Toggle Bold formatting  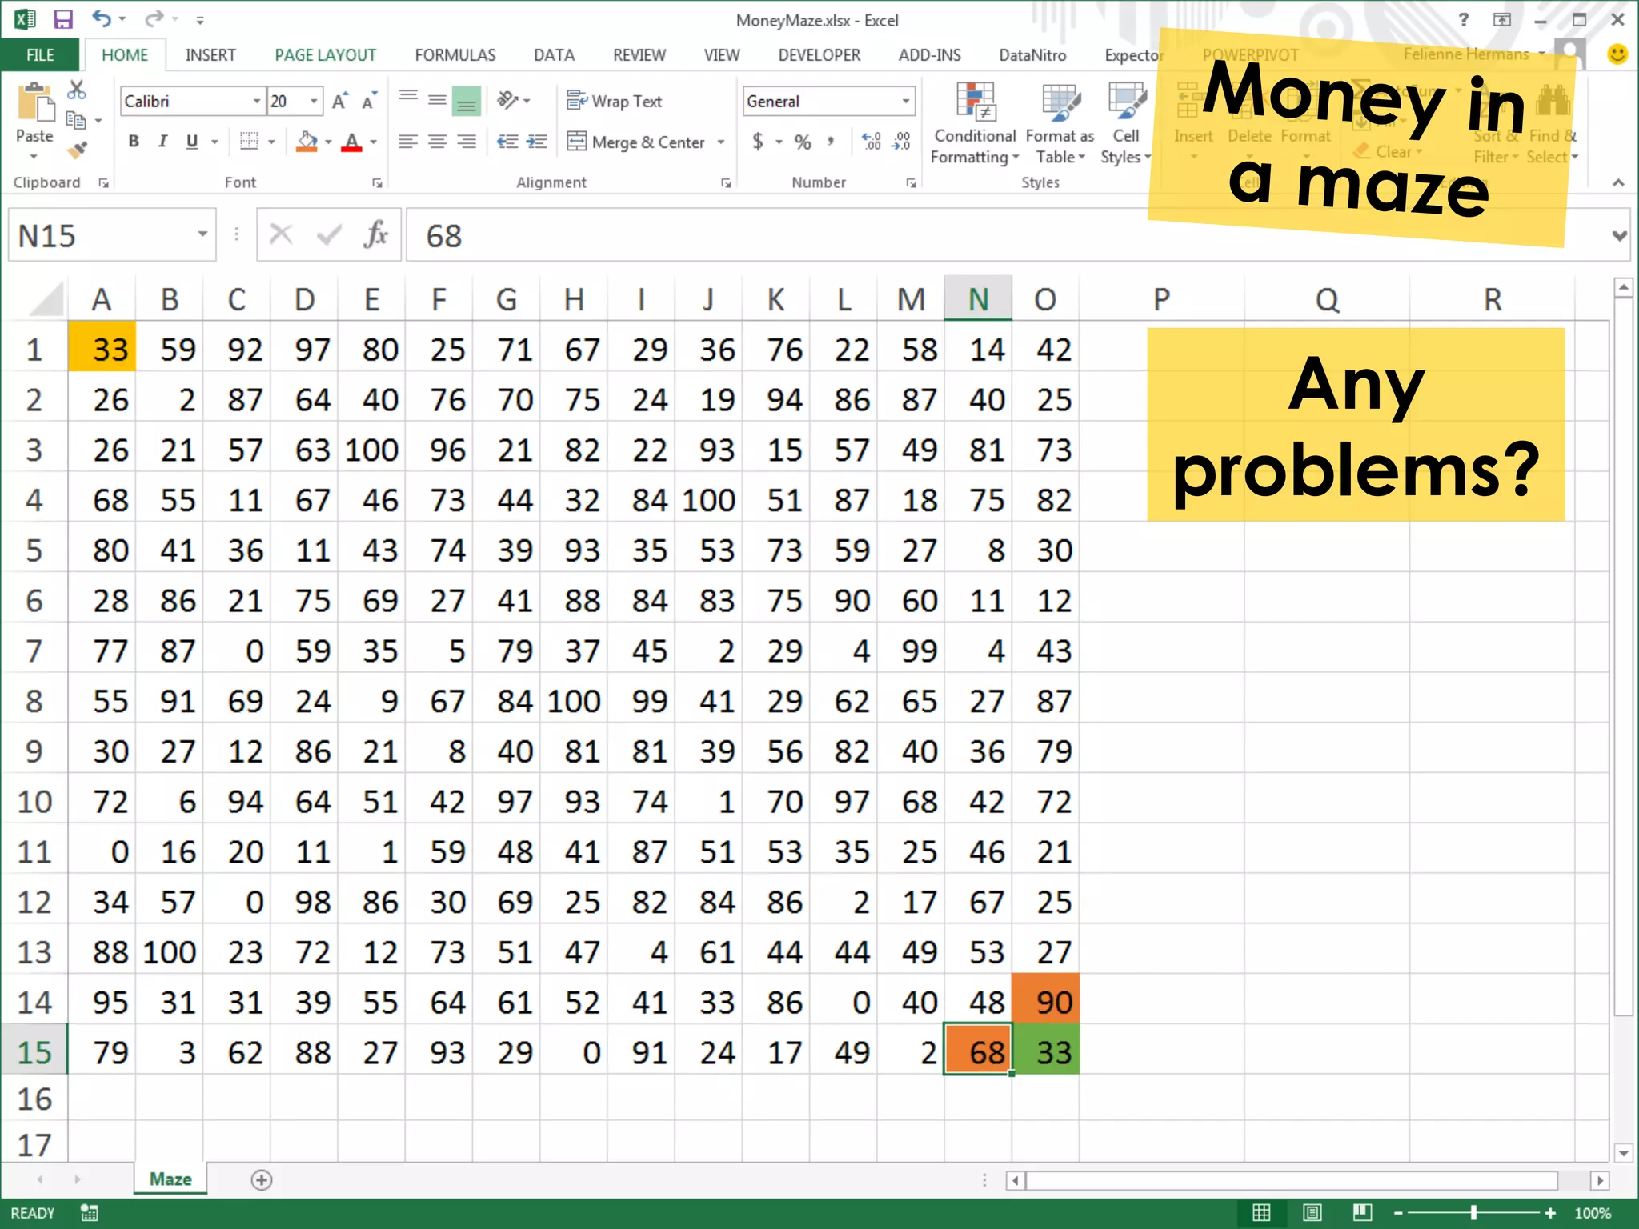click(134, 142)
